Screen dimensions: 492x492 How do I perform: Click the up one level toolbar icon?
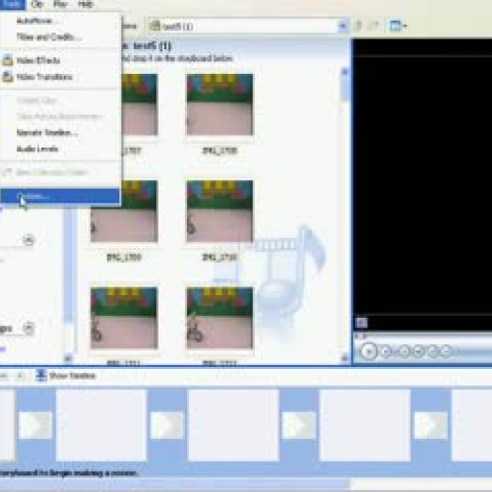click(x=359, y=26)
